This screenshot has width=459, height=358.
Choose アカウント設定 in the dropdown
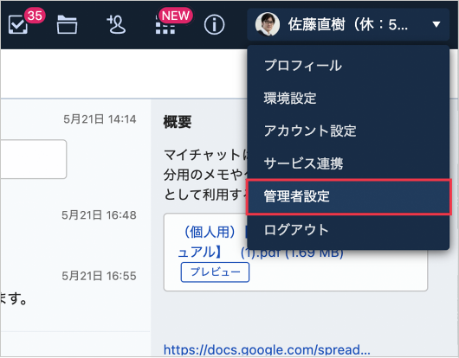(x=348, y=131)
